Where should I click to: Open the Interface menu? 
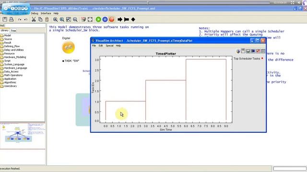point(46,13)
